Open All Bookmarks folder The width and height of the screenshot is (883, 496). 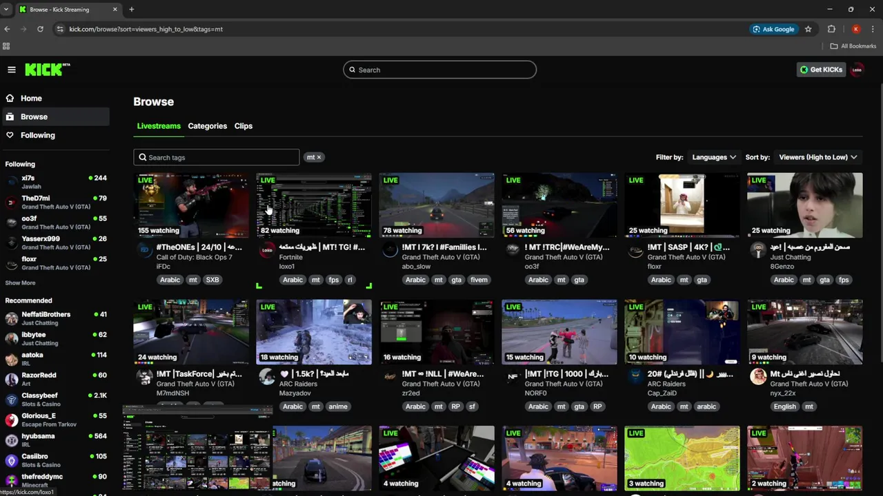coord(853,46)
